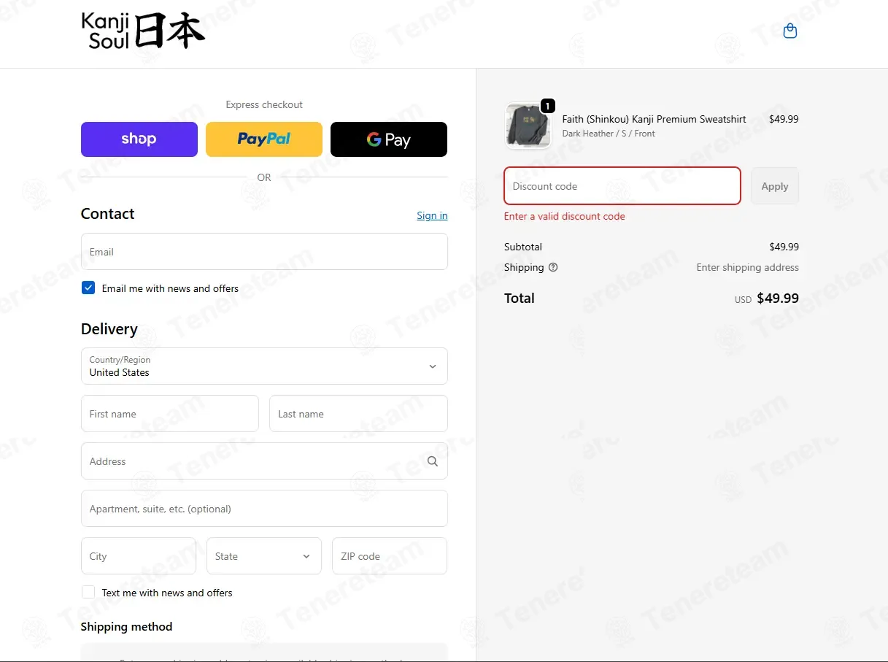888x662 pixels.
Task: Uncheck Email me with news and offers
Action: coord(88,288)
